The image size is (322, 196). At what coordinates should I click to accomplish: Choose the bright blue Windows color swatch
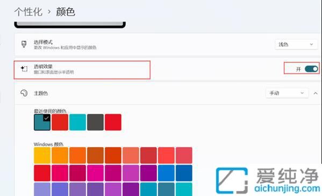coord(166,173)
